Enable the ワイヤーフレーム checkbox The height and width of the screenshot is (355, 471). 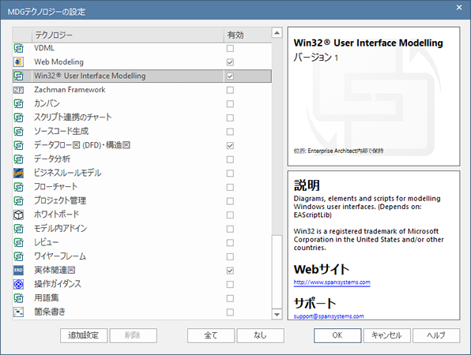tap(230, 256)
